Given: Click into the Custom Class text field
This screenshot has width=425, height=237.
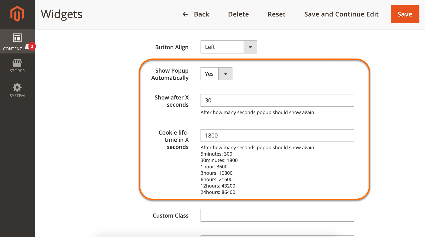Looking at the screenshot, I should pos(277,215).
